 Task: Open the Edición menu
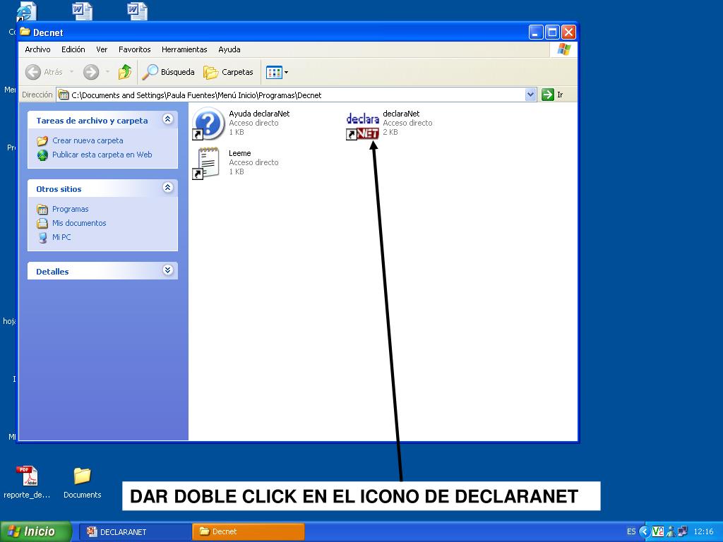[73, 49]
